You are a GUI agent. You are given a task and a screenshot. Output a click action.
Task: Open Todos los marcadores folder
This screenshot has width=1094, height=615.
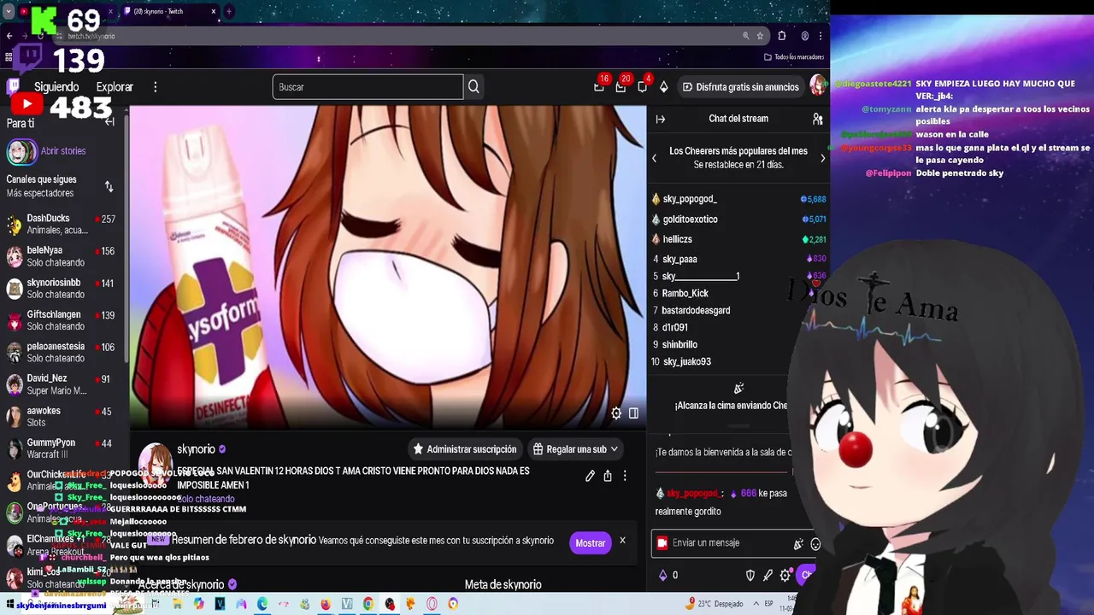tap(794, 57)
